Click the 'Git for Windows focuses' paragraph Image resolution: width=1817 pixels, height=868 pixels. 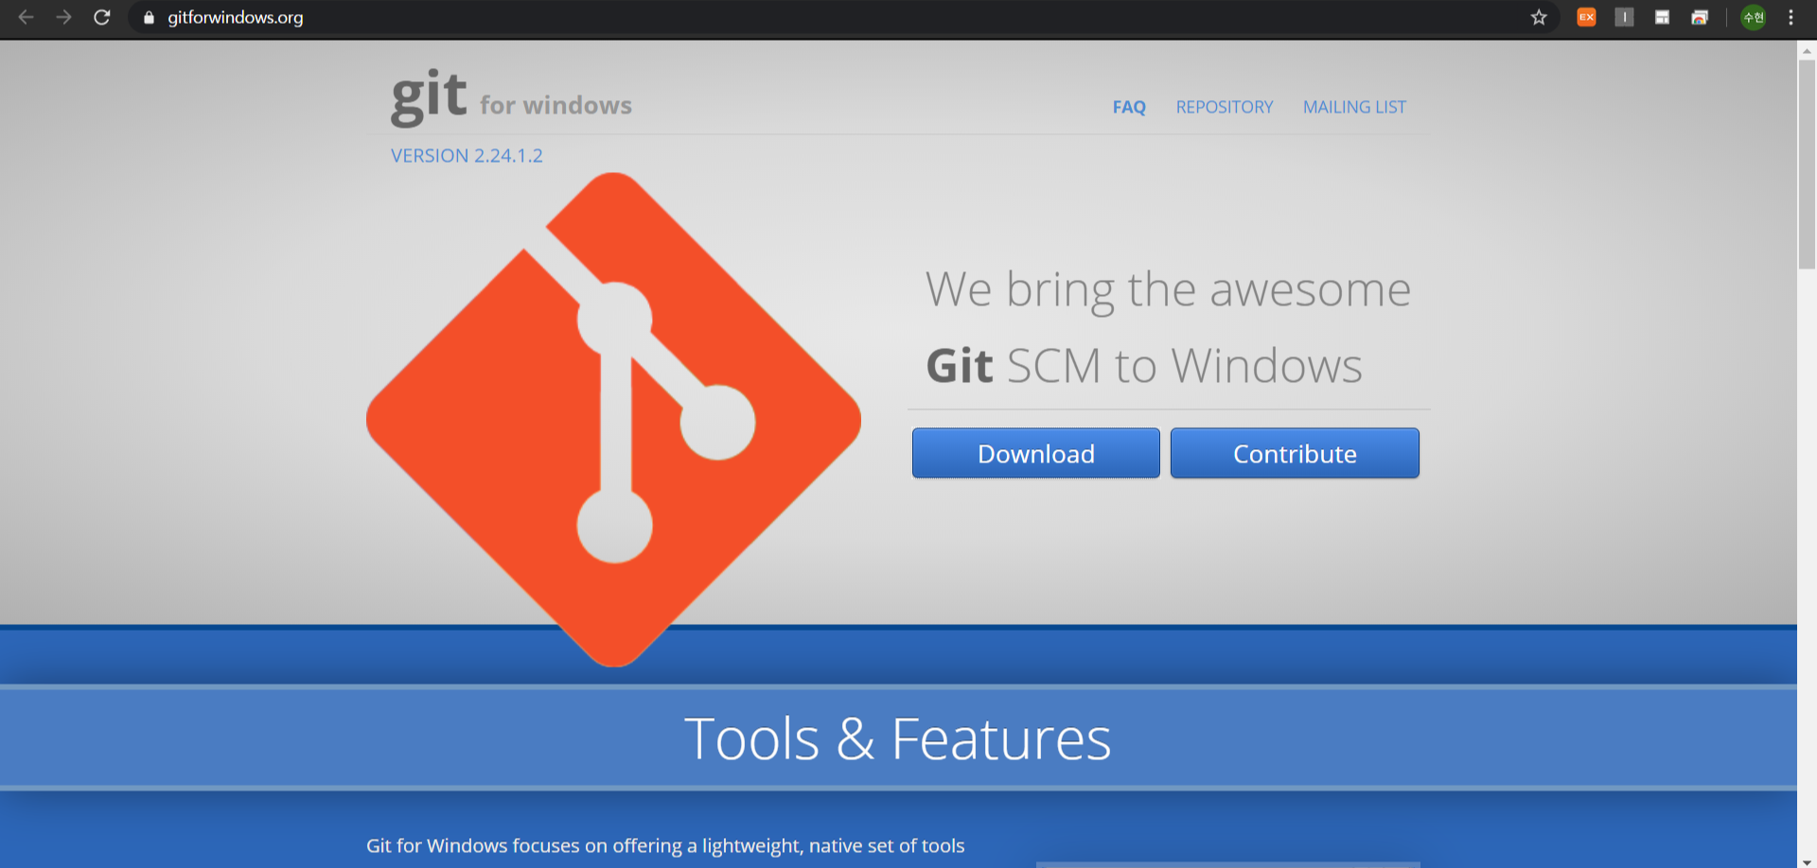(665, 845)
